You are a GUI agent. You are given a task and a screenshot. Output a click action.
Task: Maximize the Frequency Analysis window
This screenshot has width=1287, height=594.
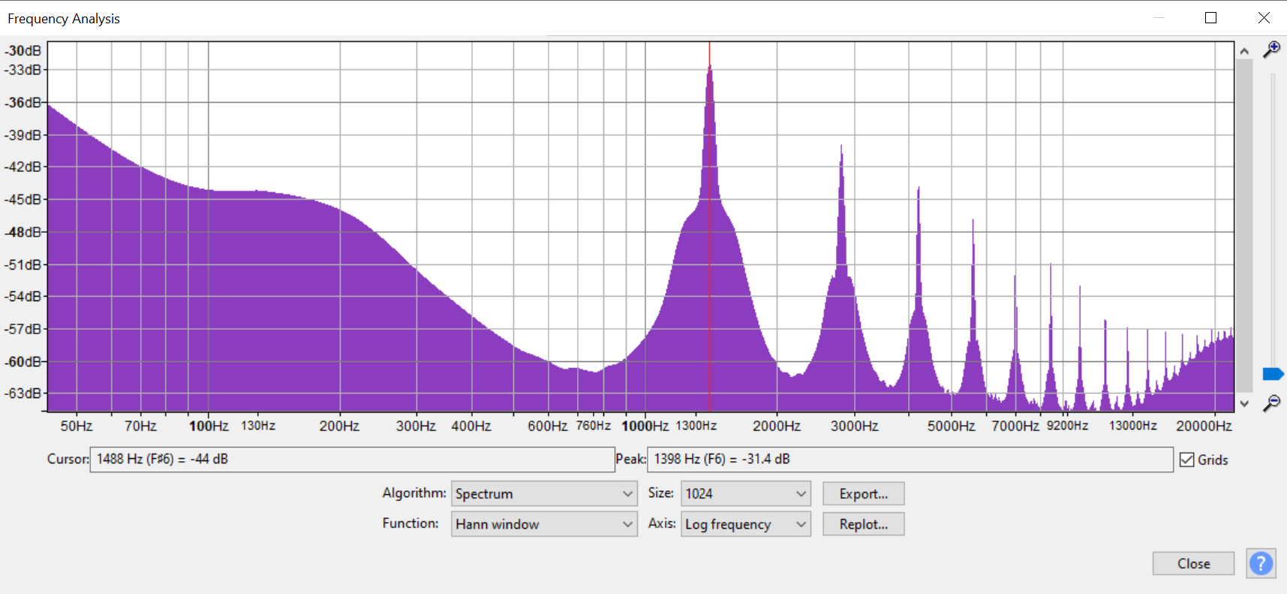pos(1210,17)
